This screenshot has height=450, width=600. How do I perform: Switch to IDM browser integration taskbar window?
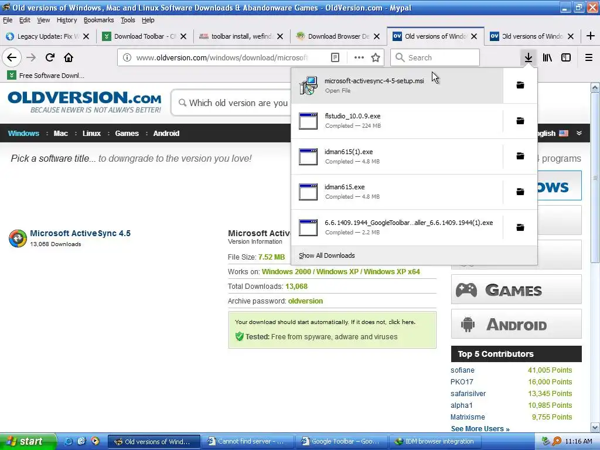point(435,442)
